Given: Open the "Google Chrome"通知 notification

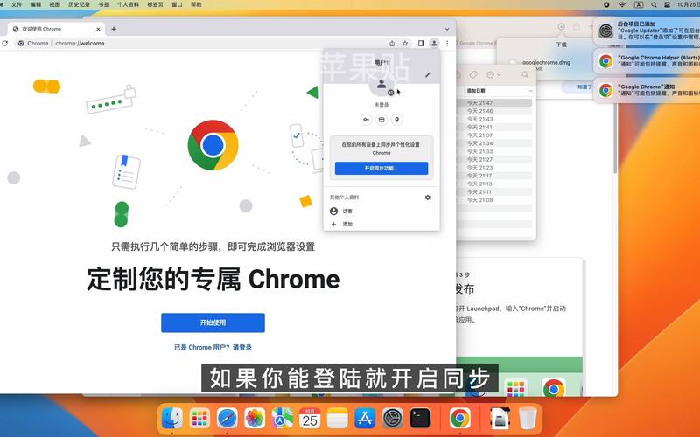Looking at the screenshot, I should click(647, 90).
